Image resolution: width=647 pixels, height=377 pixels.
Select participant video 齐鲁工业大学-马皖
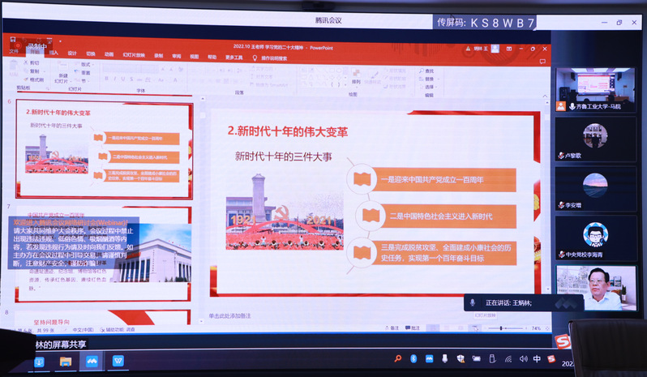(595, 90)
